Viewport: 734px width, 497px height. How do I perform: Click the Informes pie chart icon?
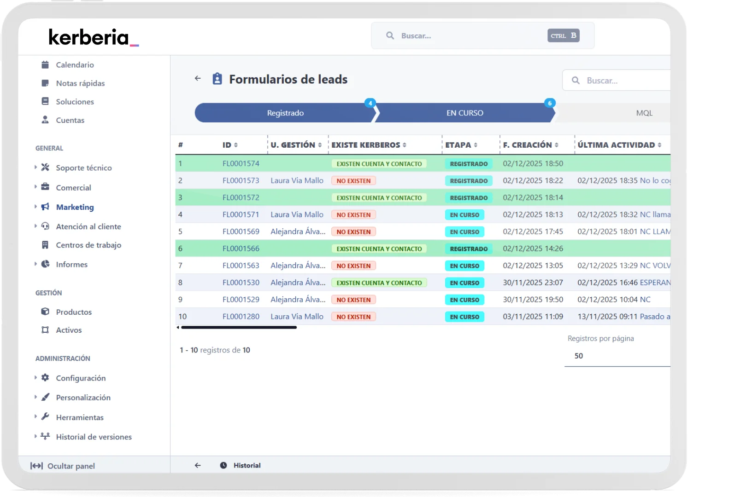[45, 264]
